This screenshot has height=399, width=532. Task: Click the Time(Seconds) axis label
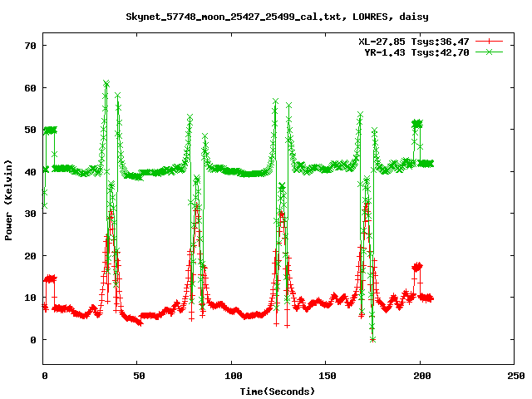point(277,392)
